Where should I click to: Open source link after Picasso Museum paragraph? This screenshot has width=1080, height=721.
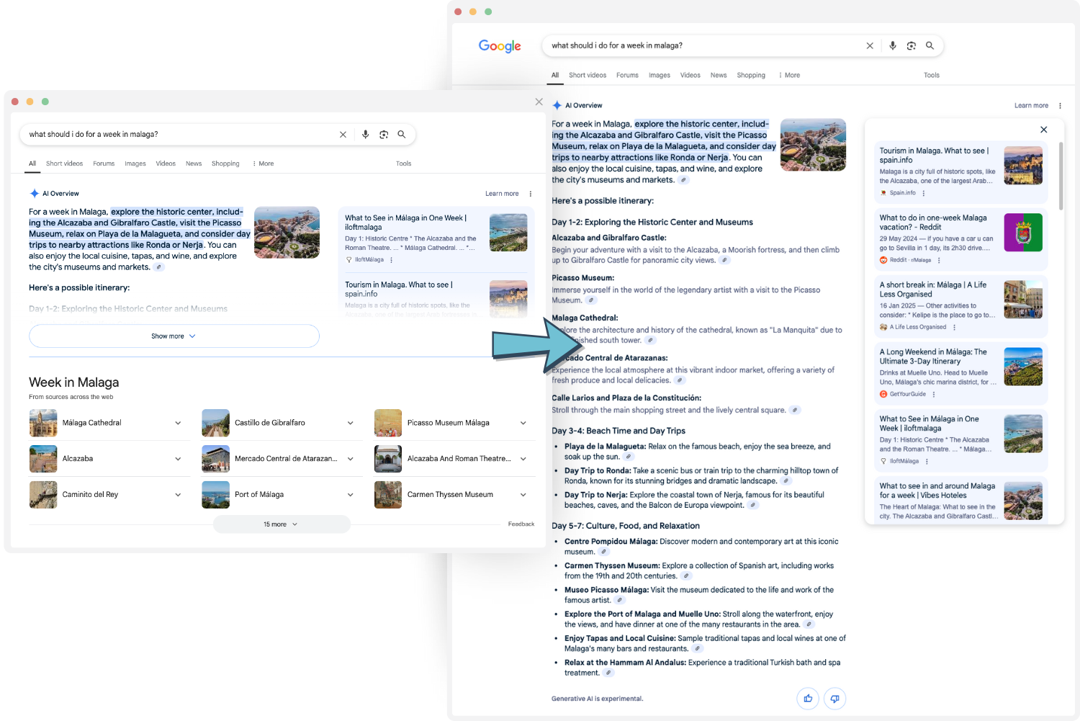click(x=591, y=300)
